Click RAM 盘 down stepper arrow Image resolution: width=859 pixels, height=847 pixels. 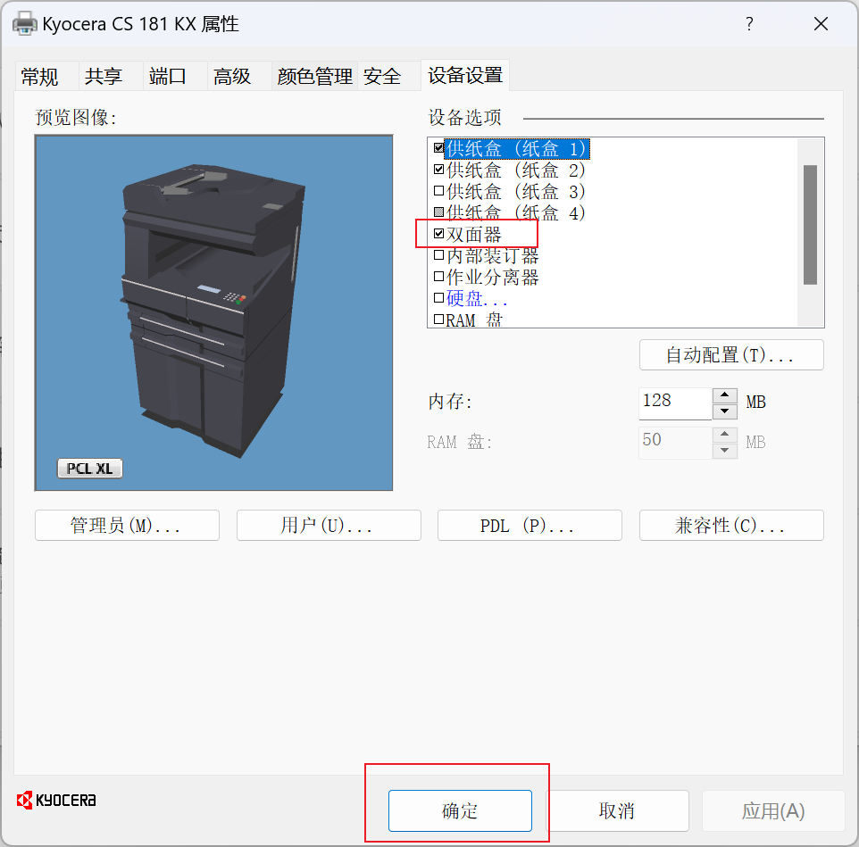[725, 451]
